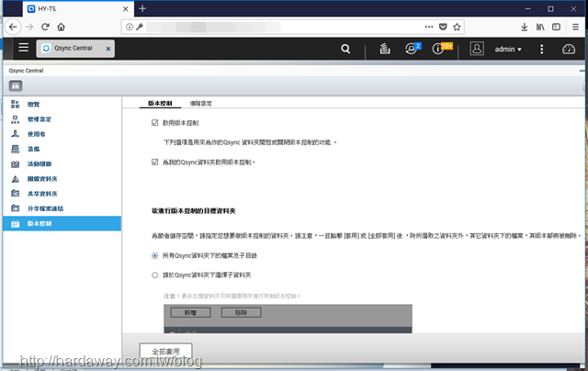Switch to the 版本控制 content tab

[x=160, y=104]
